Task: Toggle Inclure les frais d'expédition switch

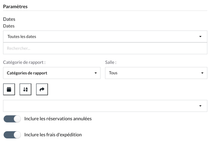Action: click(12, 135)
